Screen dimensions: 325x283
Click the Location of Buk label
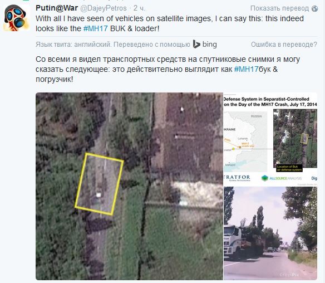coord(289,168)
